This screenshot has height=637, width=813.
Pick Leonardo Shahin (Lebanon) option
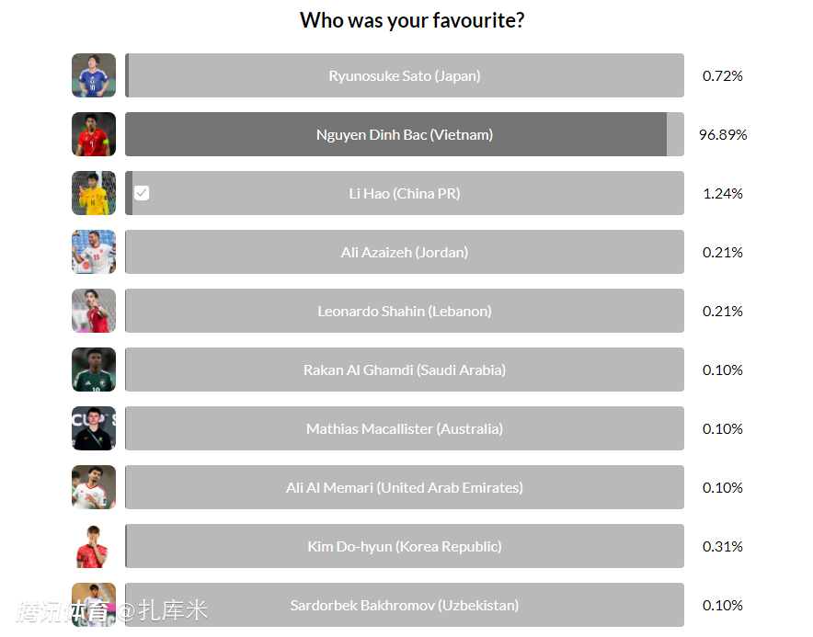tap(405, 311)
